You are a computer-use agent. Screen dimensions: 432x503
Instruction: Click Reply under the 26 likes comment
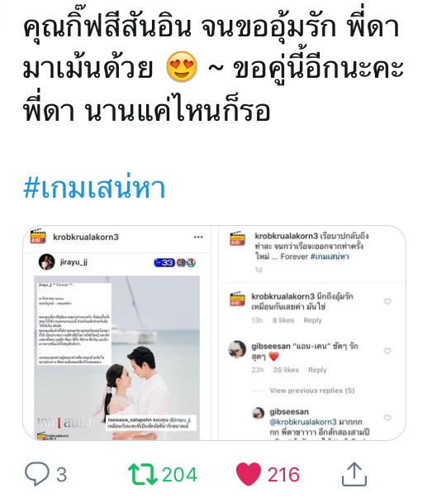click(x=317, y=370)
